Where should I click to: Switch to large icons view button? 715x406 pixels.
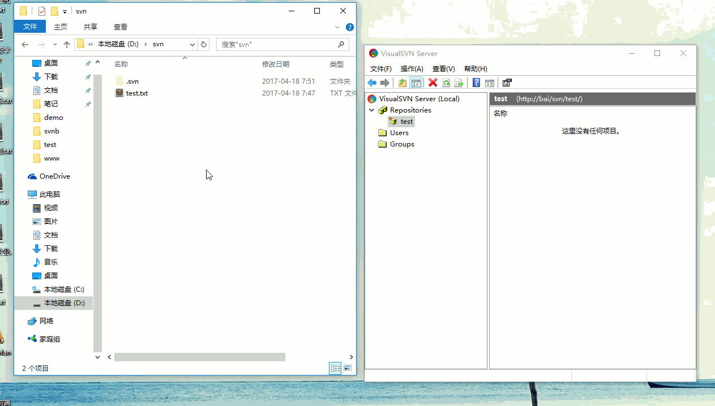(348, 368)
